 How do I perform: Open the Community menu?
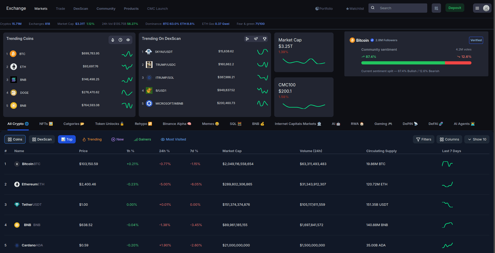(106, 9)
